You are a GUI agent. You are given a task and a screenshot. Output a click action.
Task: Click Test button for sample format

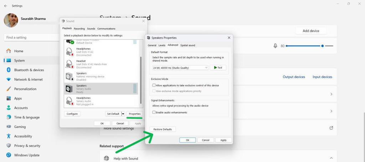click(218, 68)
